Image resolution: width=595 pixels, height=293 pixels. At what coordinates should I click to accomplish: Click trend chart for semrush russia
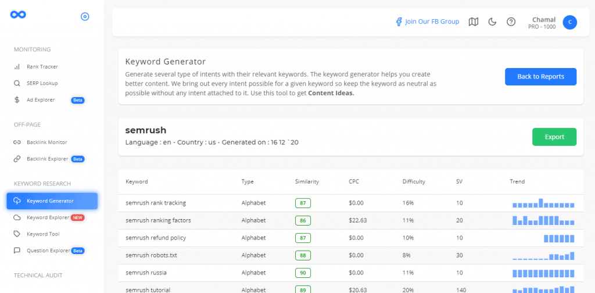[x=543, y=273]
